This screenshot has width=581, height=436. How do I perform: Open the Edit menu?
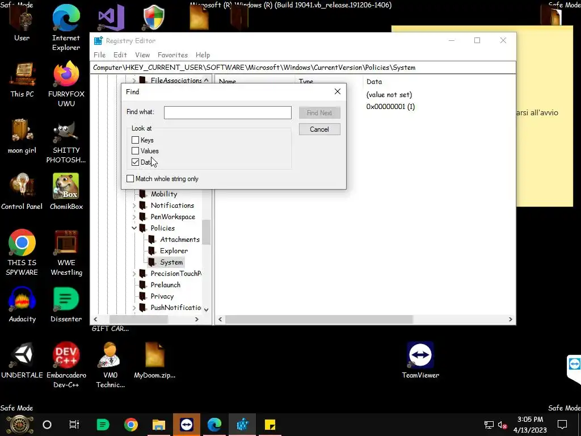pyautogui.click(x=120, y=55)
